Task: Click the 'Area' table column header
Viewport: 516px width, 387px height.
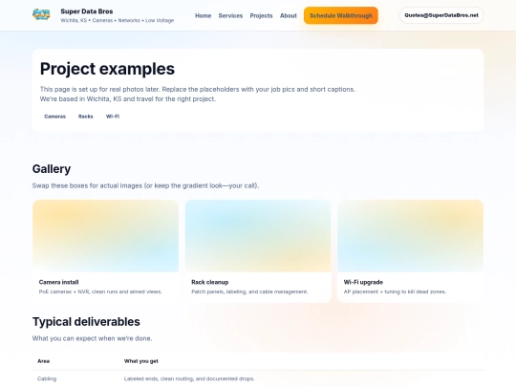Action: [43, 361]
